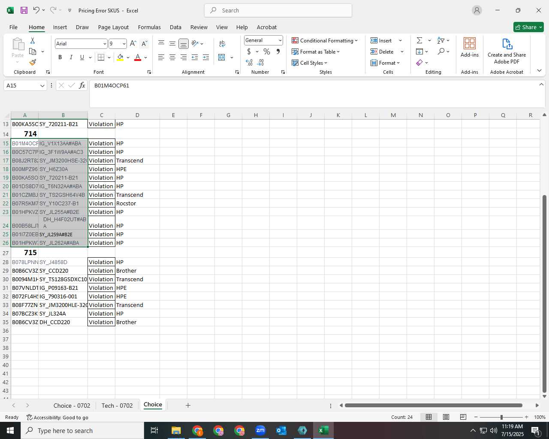The width and height of the screenshot is (549, 439).
Task: Open Outlook from the taskbar
Action: (x=281, y=430)
